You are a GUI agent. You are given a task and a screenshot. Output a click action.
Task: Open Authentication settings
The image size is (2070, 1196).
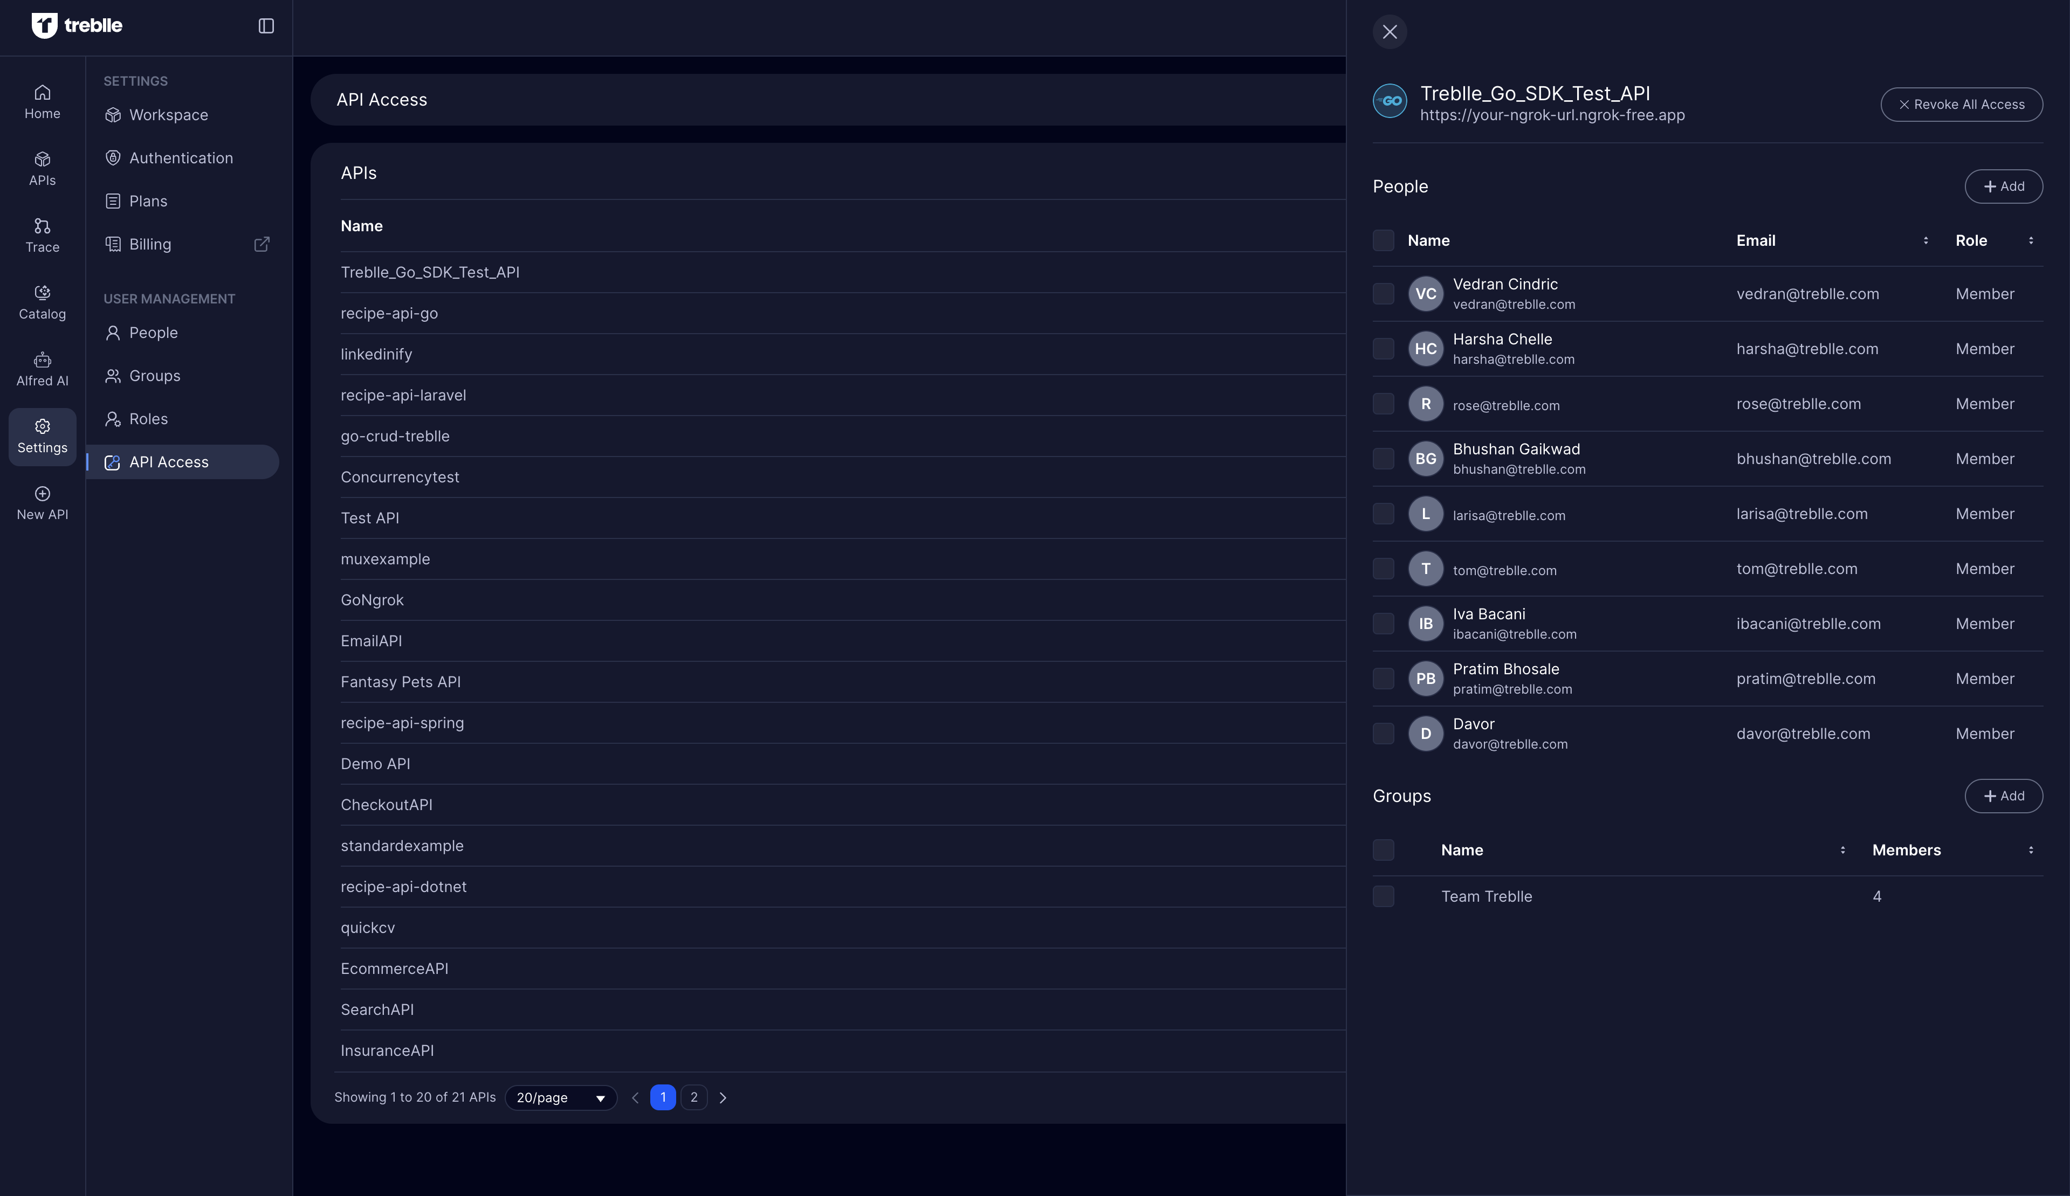(x=181, y=158)
